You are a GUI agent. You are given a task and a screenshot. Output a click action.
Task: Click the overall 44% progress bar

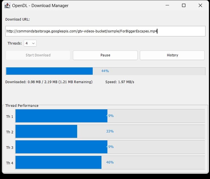click(105, 71)
